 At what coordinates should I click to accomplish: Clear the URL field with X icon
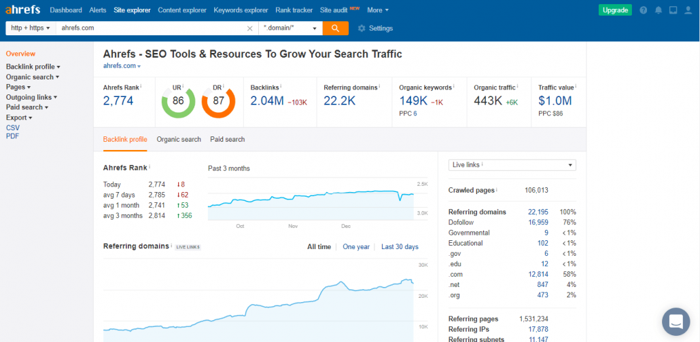click(x=250, y=28)
